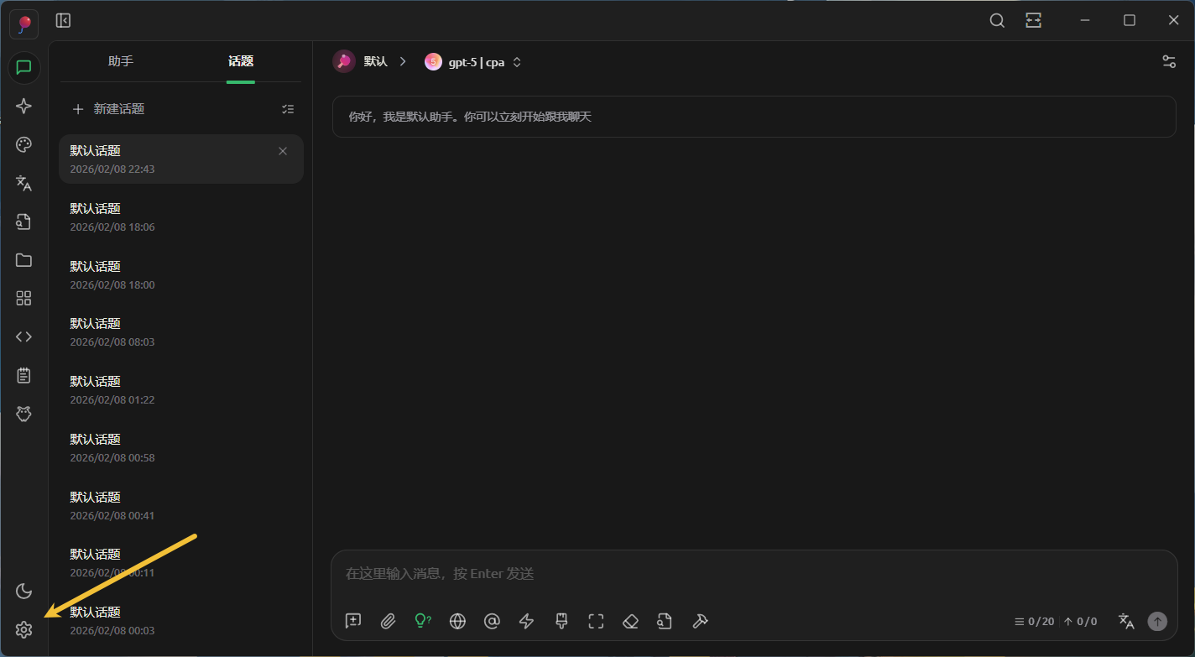Enable web search globe icon
Image resolution: width=1195 pixels, height=657 pixels.
coord(457,621)
